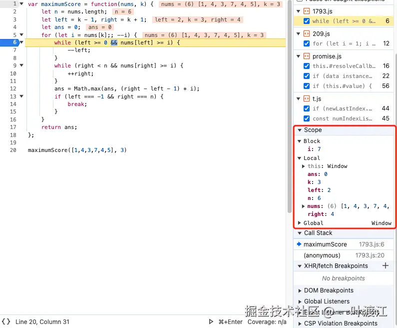The height and width of the screenshot is (328, 397).
Task: Expand the Global scope
Action: [x=299, y=223]
